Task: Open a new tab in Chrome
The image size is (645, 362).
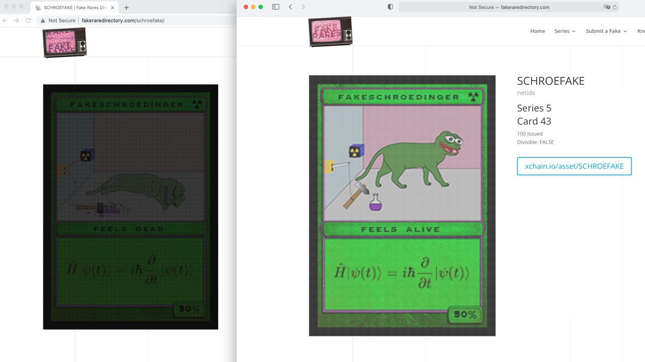Action: (x=126, y=8)
